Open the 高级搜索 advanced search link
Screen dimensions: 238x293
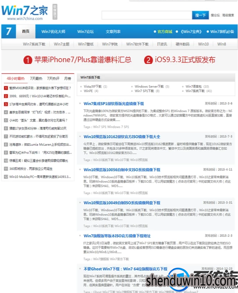tap(228, 15)
